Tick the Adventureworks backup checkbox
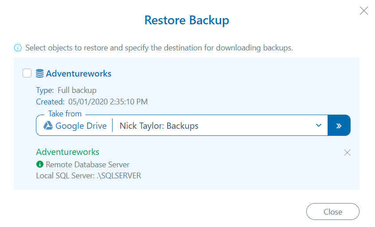 pos(27,73)
